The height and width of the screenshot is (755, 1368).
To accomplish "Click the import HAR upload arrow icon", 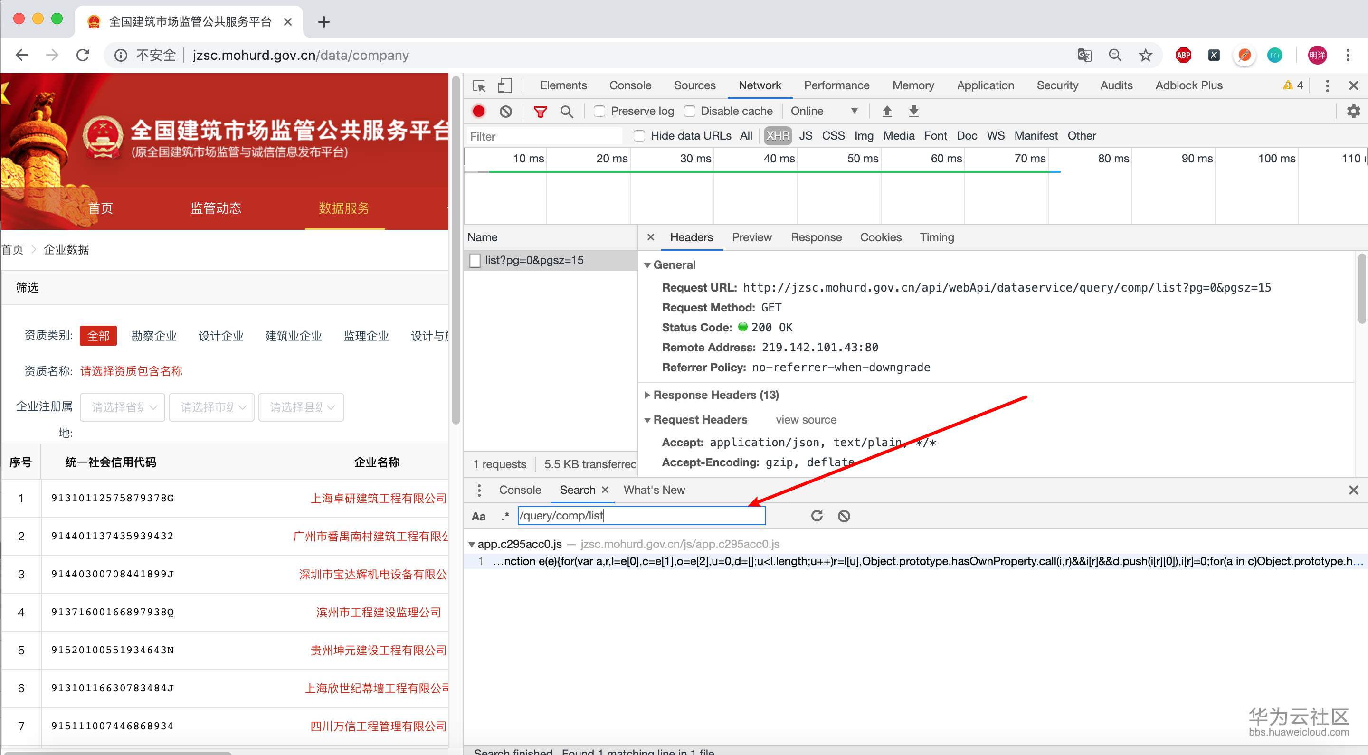I will 886,111.
